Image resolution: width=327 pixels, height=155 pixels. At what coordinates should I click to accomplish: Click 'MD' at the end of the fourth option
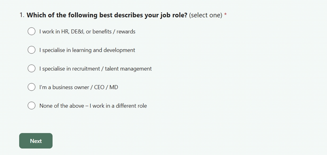[114, 87]
